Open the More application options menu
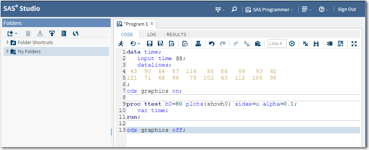 [306, 10]
